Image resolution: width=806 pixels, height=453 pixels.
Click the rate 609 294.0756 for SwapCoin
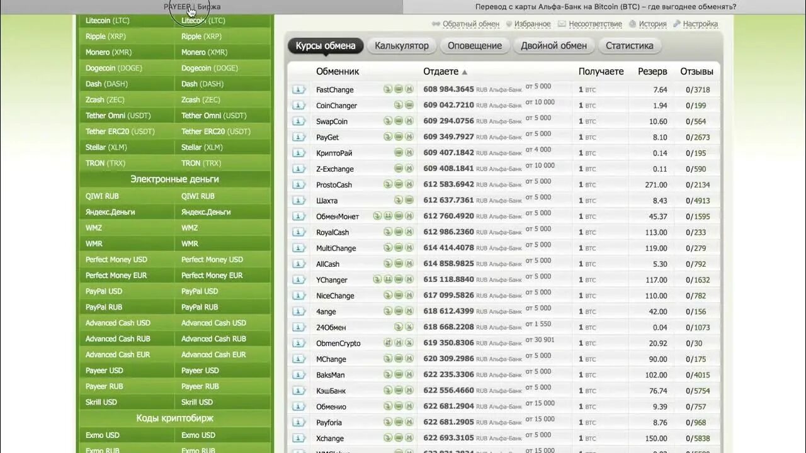[x=449, y=121]
